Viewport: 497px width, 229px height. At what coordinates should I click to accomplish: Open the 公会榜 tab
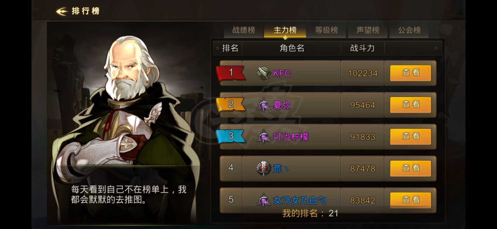[409, 31]
